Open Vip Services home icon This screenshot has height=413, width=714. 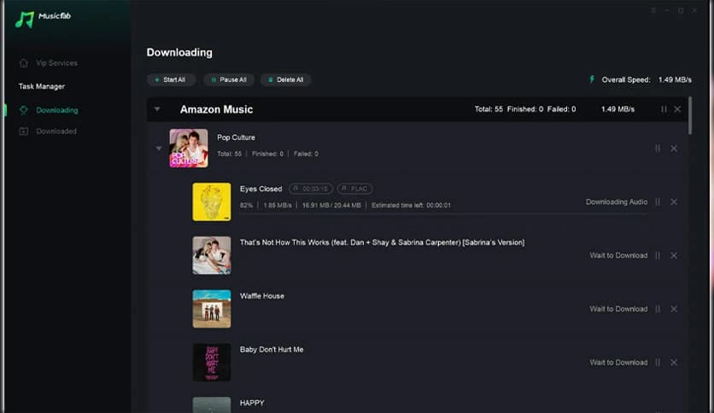[24, 63]
